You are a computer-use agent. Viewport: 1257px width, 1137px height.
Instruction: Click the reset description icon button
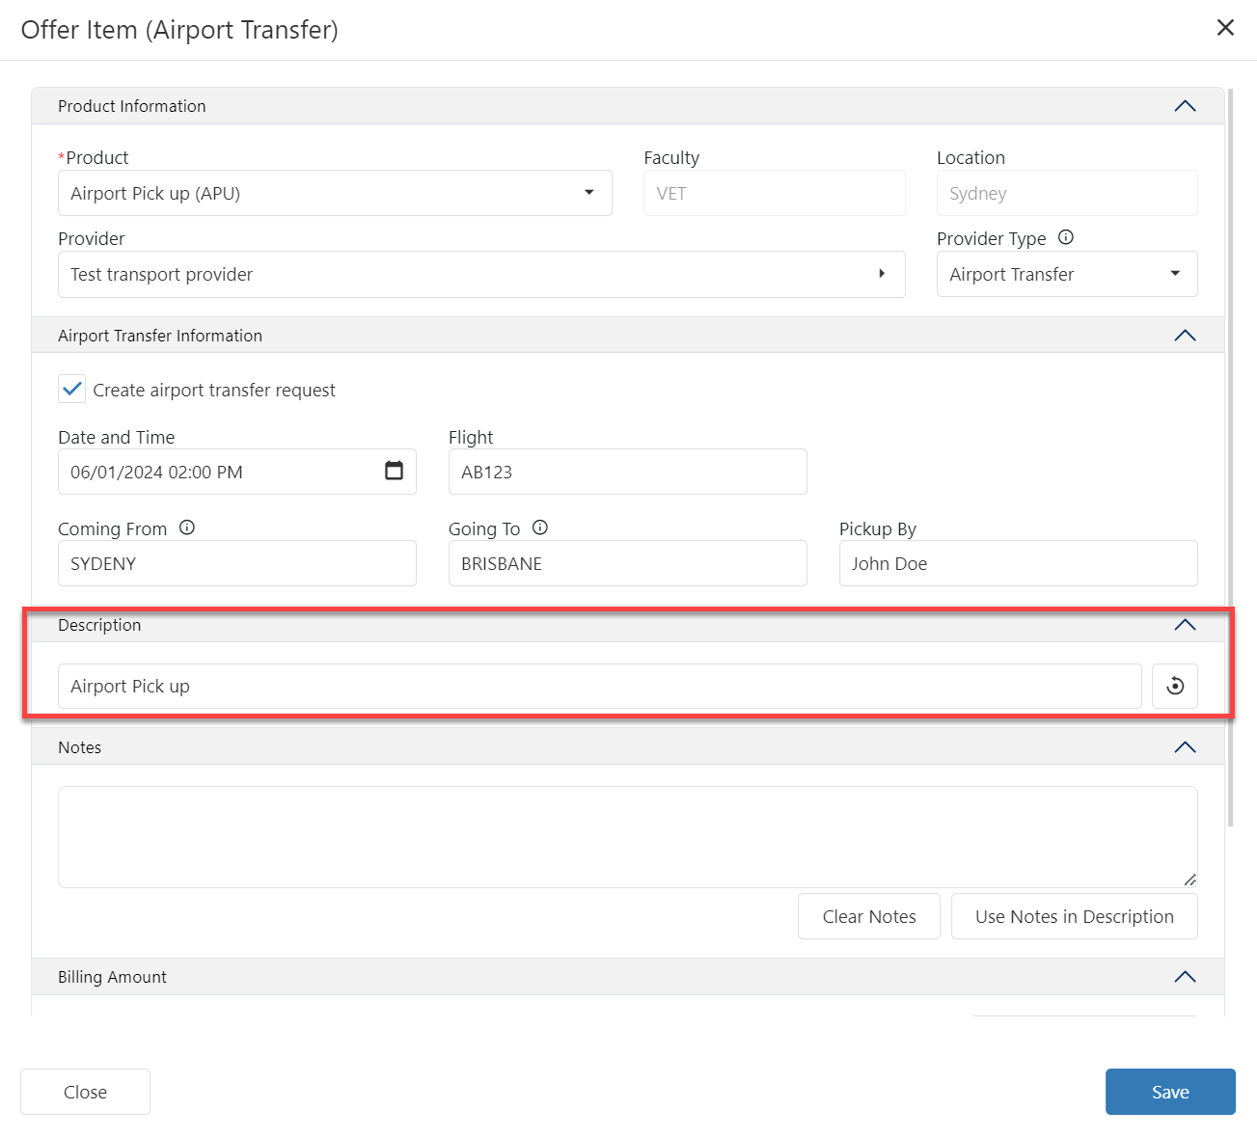click(1174, 687)
